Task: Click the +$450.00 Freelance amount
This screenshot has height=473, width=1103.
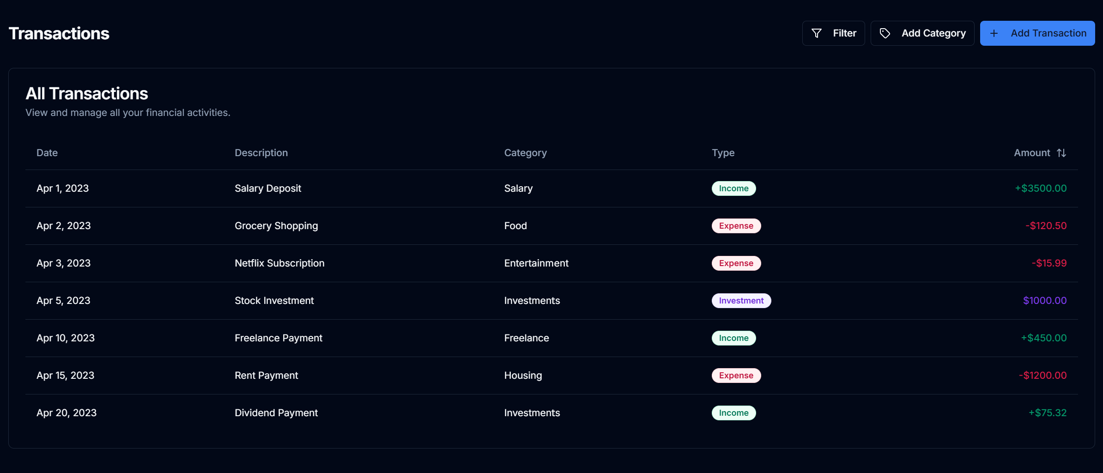Action: [1043, 338]
